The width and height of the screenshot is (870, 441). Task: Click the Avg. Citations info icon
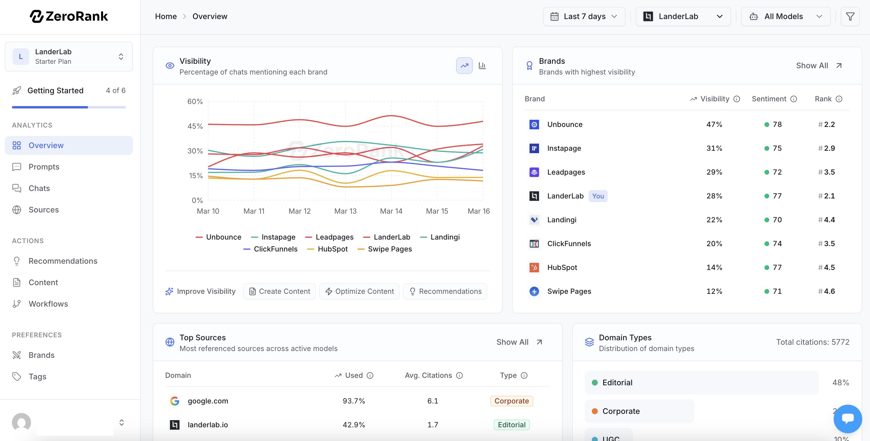(x=459, y=375)
